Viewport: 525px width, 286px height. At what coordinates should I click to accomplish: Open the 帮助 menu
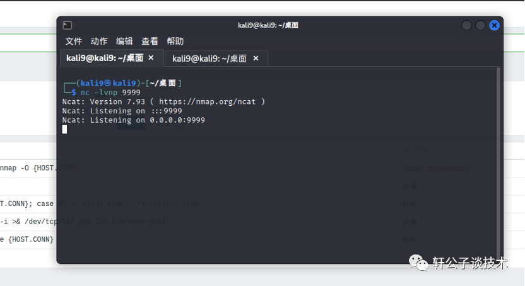[x=175, y=41]
